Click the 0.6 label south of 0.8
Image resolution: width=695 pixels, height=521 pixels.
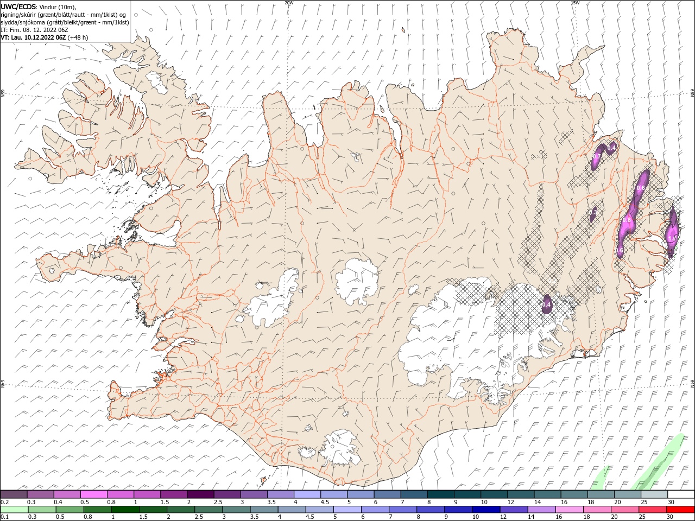pos(620,250)
